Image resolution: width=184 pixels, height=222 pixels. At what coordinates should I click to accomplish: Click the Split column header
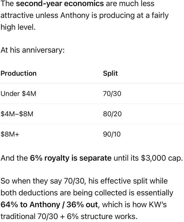[x=110, y=73]
